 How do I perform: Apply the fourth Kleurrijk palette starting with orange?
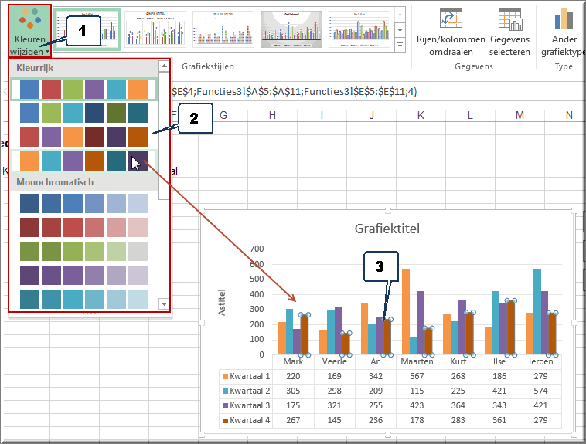click(83, 161)
